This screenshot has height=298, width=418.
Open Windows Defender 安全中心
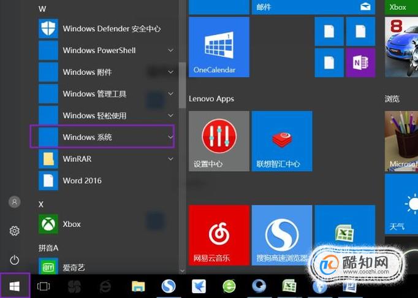coord(107,29)
